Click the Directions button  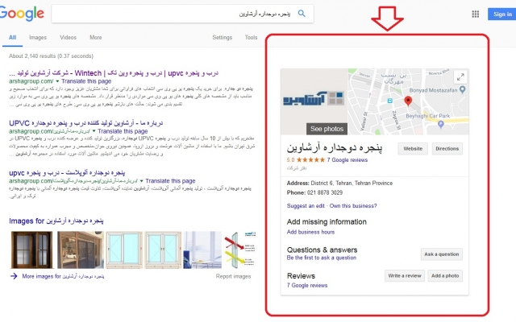pyautogui.click(x=447, y=148)
